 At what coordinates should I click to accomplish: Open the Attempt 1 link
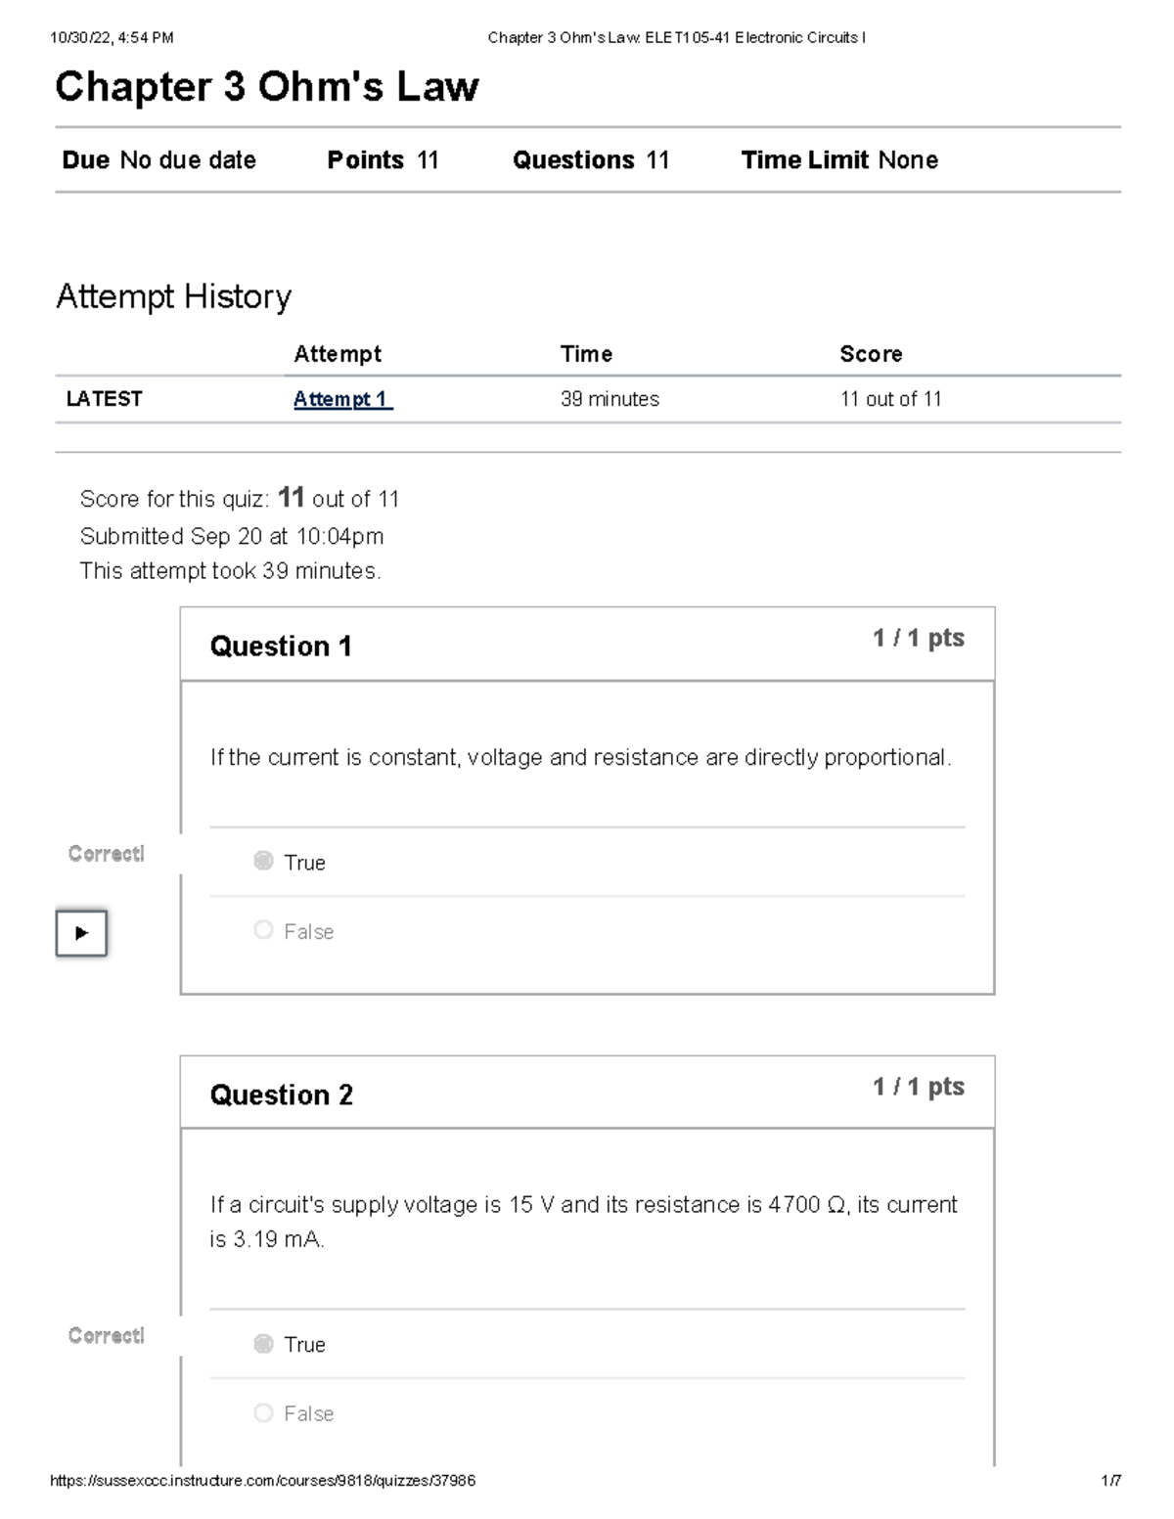[342, 399]
